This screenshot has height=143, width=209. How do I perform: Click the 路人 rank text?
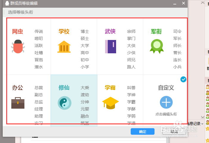click(x=131, y=67)
